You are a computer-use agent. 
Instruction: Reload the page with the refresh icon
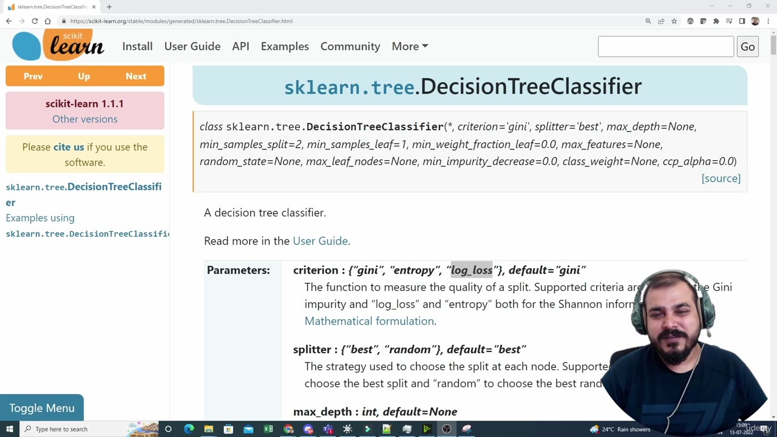35,21
